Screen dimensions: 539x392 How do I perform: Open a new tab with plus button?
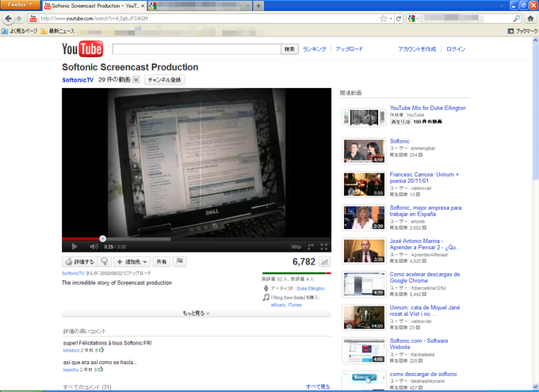pos(258,6)
